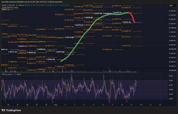
Task: Click date 12 on the time axis
Action: (160, 105)
